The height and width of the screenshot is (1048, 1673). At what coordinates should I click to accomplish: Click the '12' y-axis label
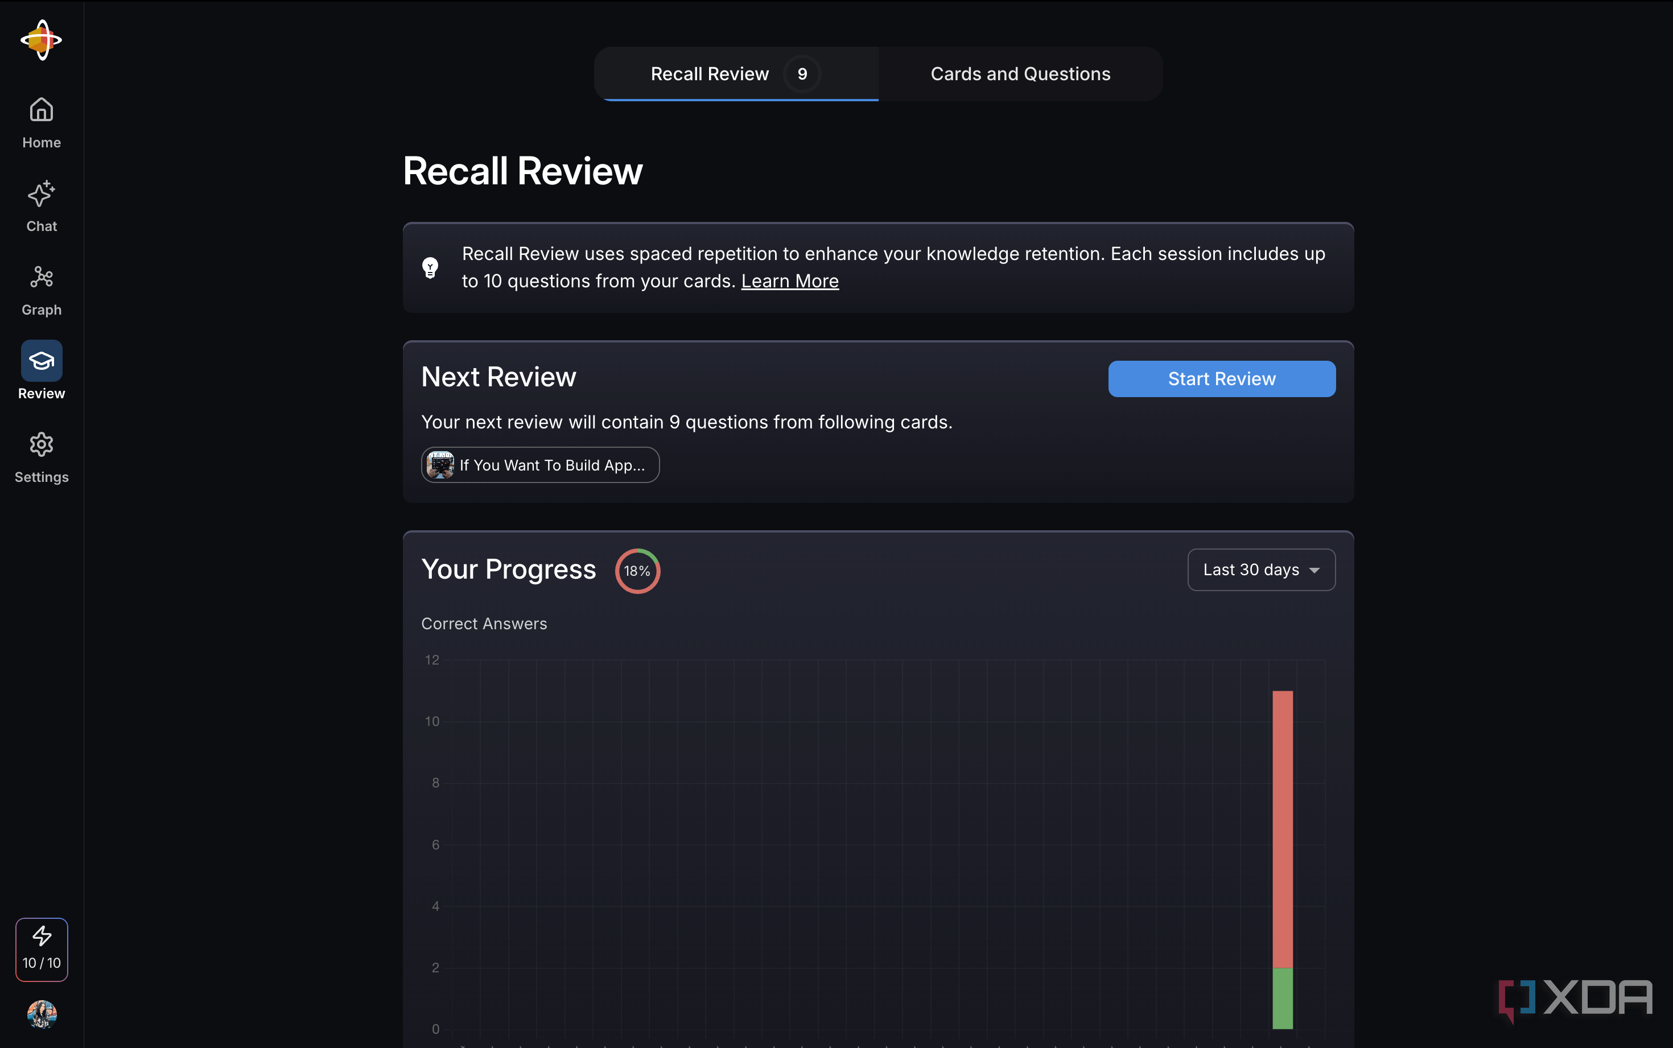click(x=432, y=660)
